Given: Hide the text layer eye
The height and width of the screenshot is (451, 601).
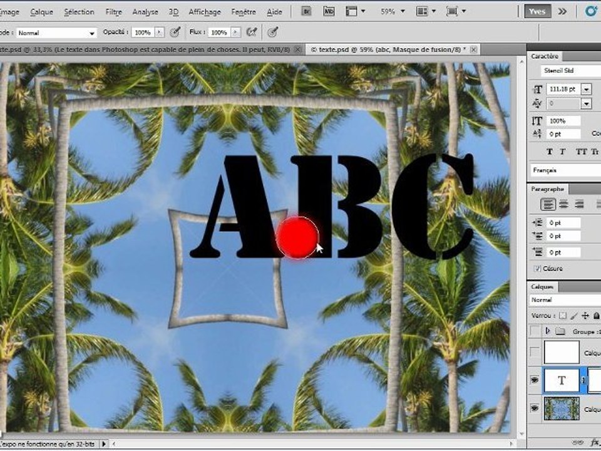Looking at the screenshot, I should [534, 380].
